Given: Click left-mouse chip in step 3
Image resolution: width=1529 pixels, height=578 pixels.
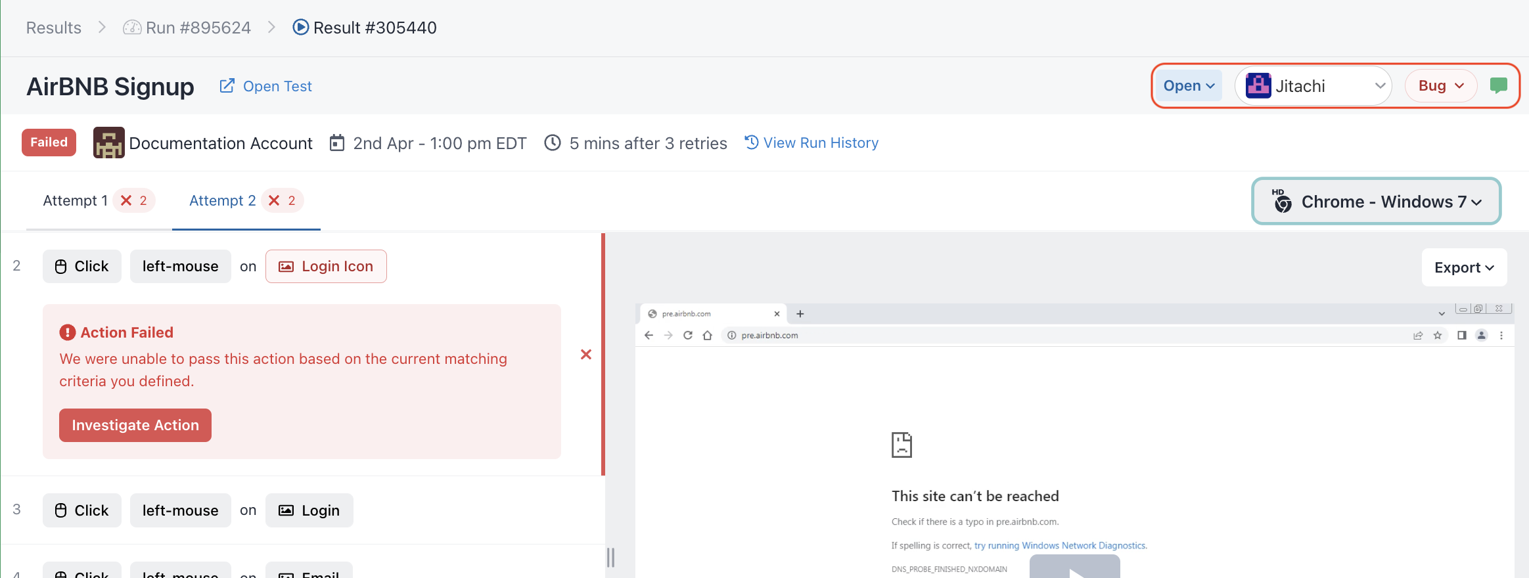Looking at the screenshot, I should point(181,510).
